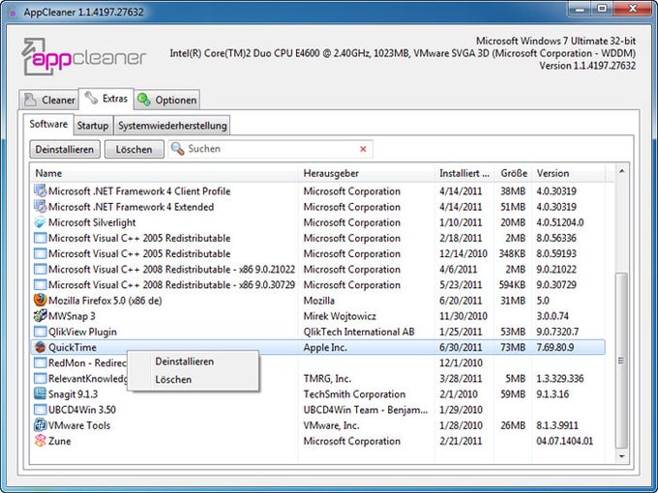Select the Snagit 9.1.3 entry
Image resolution: width=658 pixels, height=493 pixels.
[73, 394]
